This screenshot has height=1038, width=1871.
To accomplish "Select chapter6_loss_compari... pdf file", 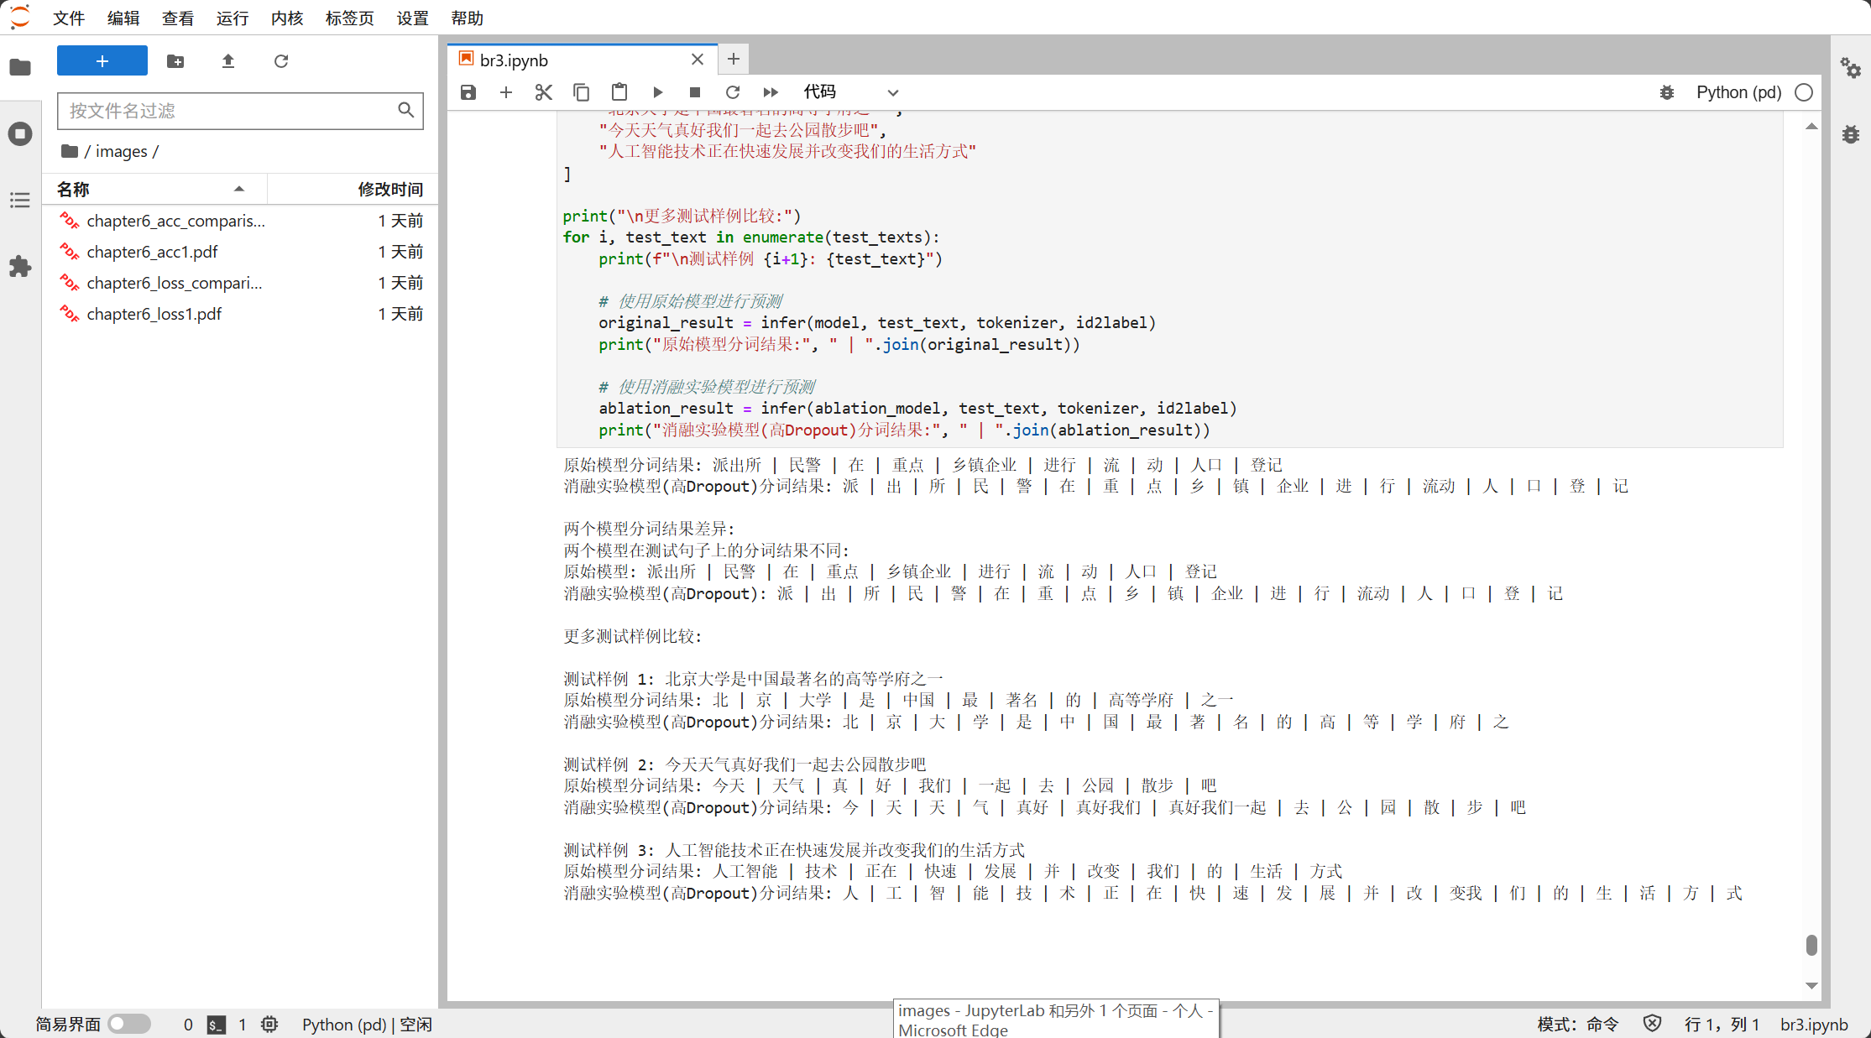I will (x=240, y=283).
